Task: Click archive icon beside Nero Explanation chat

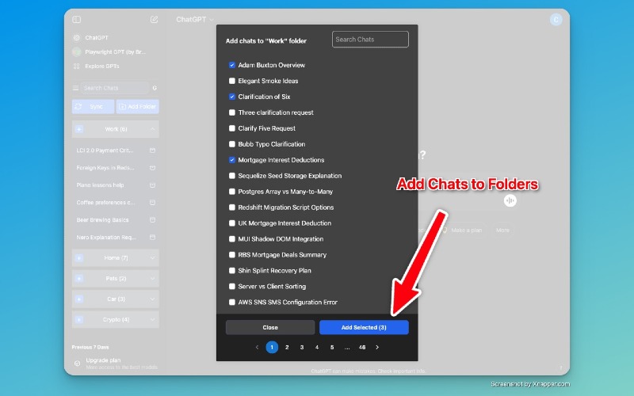Action: (152, 237)
